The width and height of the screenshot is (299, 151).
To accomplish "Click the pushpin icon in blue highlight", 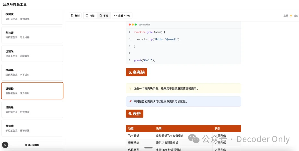I will [x=130, y=101].
